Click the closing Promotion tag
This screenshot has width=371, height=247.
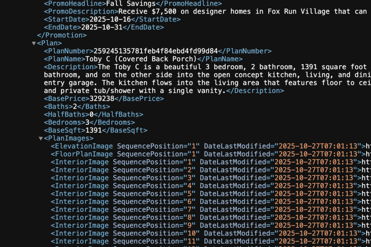pos(62,35)
